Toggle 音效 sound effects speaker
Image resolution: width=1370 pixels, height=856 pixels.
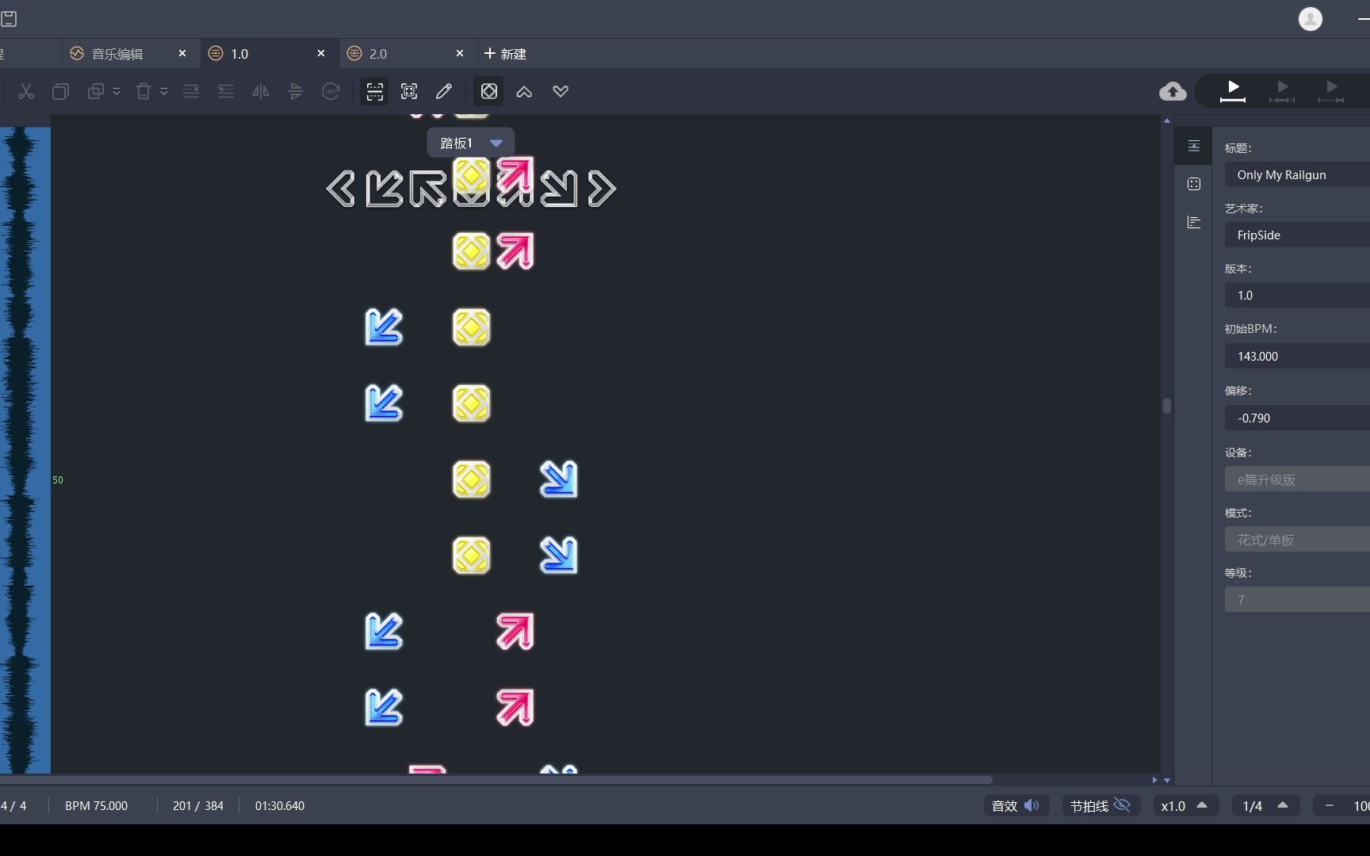click(x=1016, y=805)
